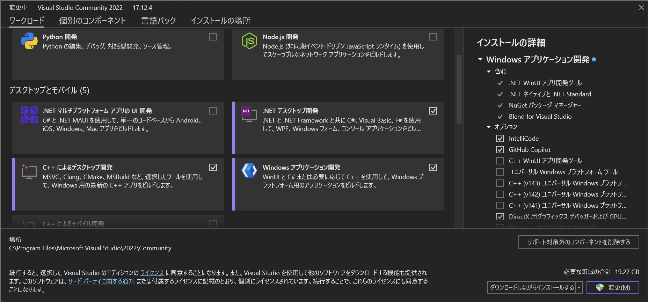The height and width of the screenshot is (302, 648).
Task: Click the .NET desktop development icon
Action: tap(249, 115)
